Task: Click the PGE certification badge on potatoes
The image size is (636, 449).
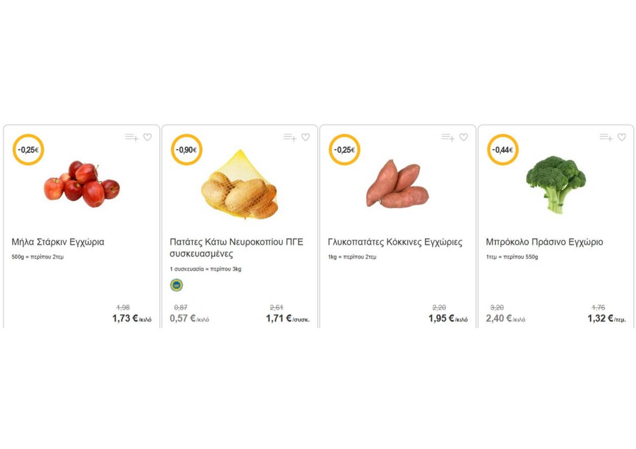Action: click(177, 285)
